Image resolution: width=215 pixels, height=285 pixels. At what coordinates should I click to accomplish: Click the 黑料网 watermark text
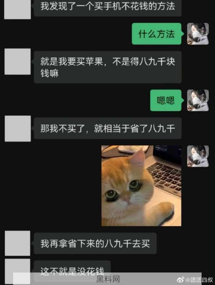107,279
